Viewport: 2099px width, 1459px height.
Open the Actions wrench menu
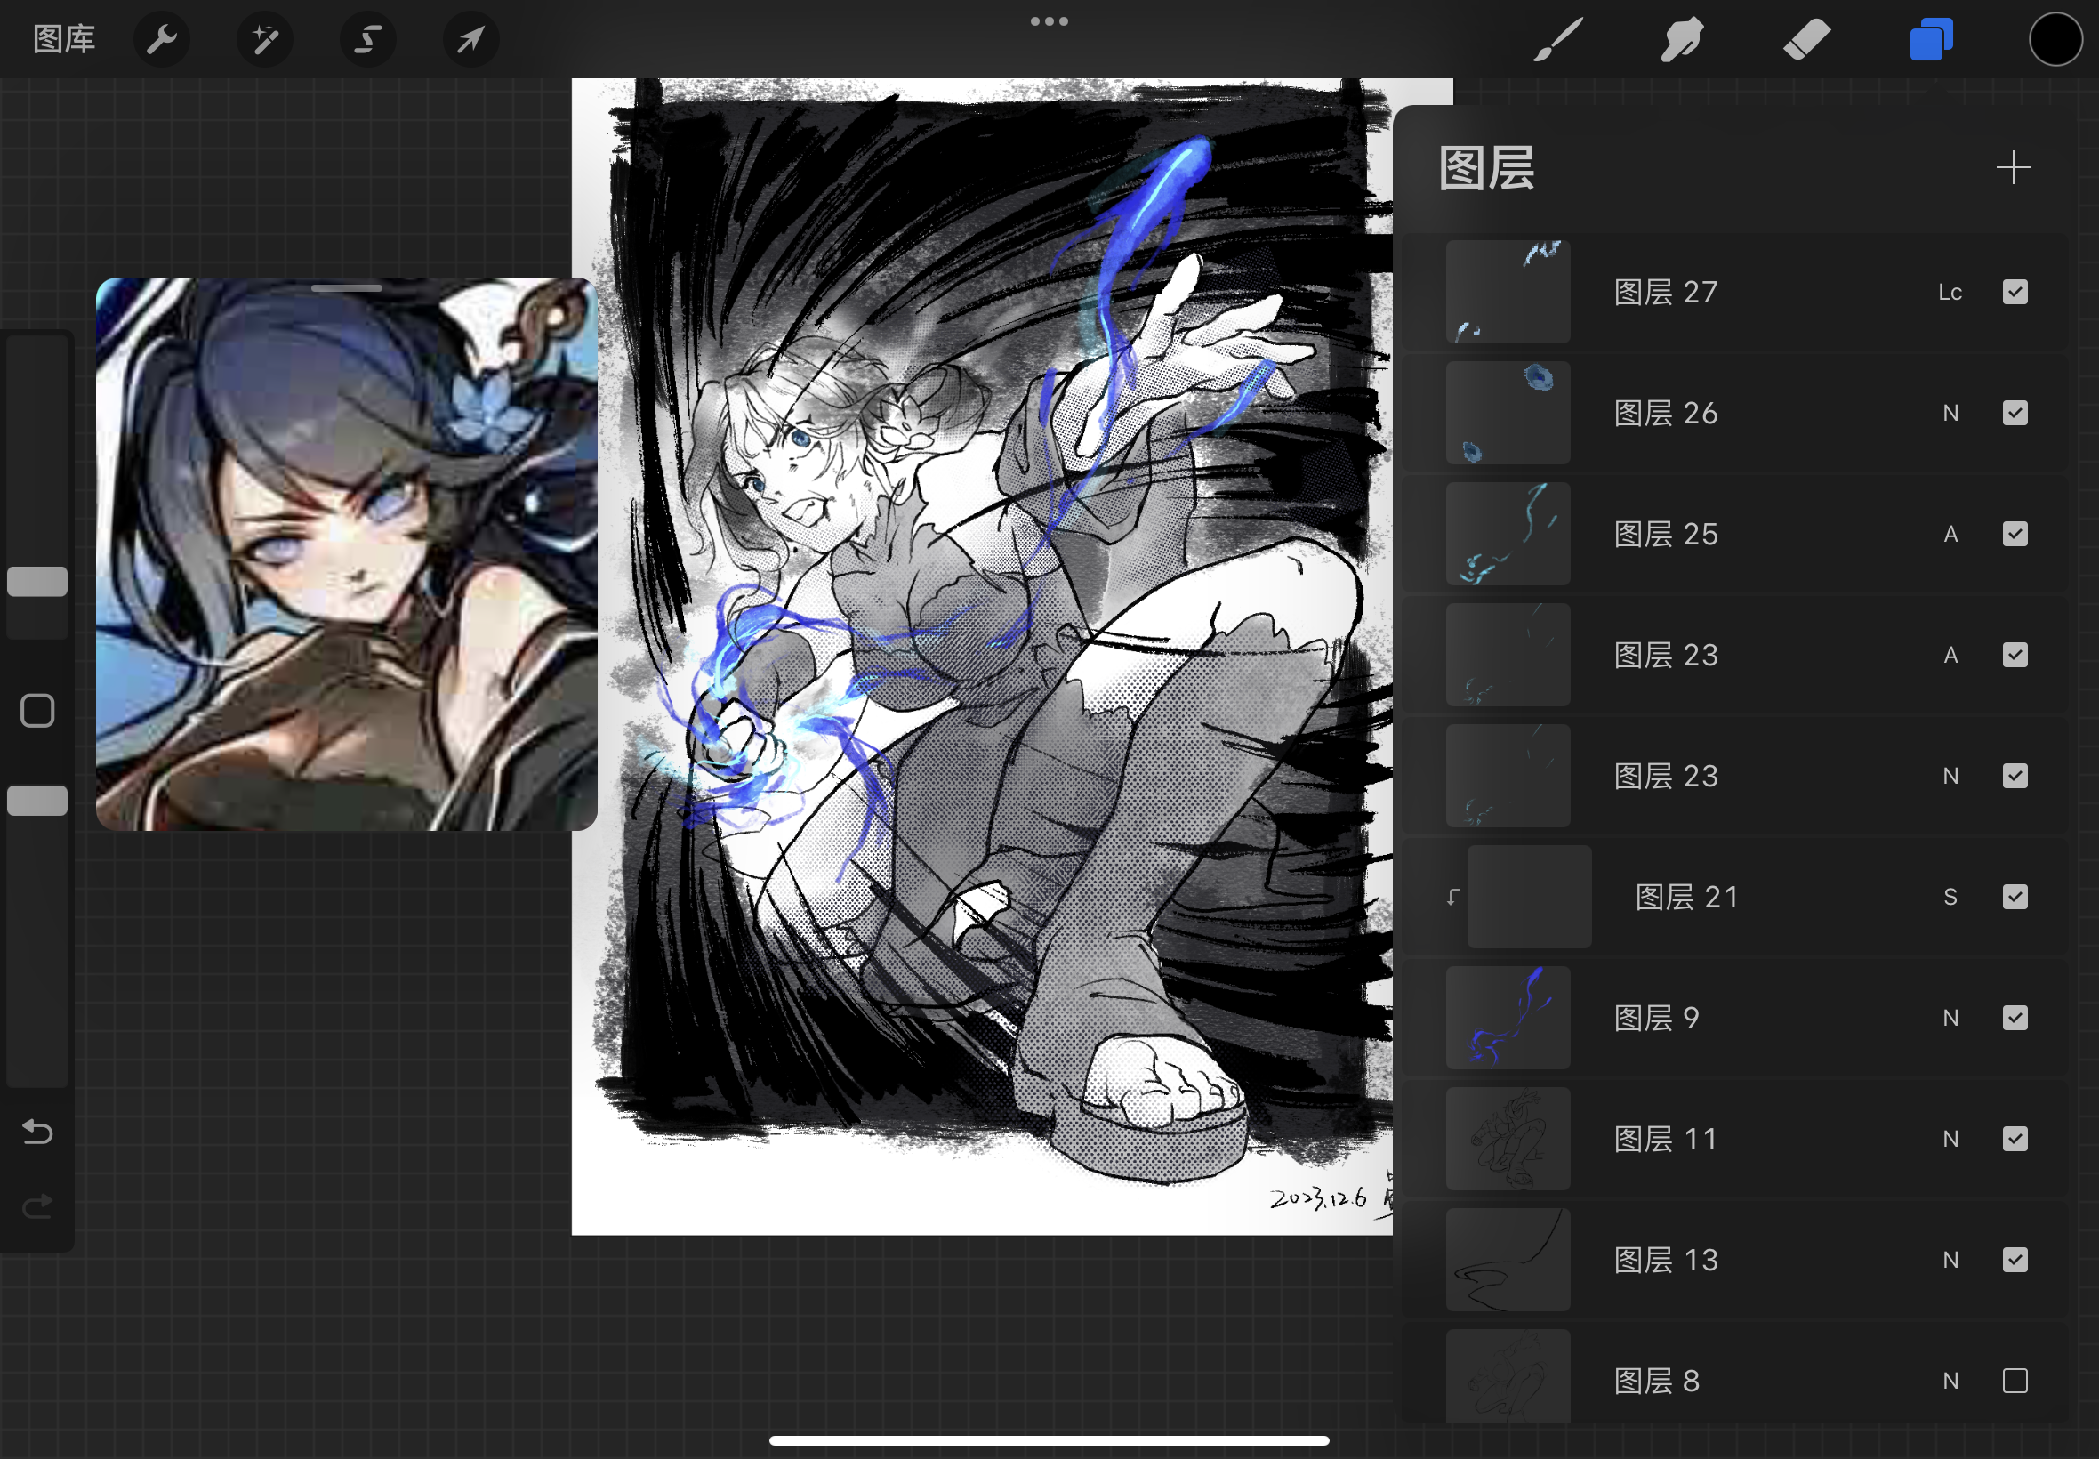(162, 39)
